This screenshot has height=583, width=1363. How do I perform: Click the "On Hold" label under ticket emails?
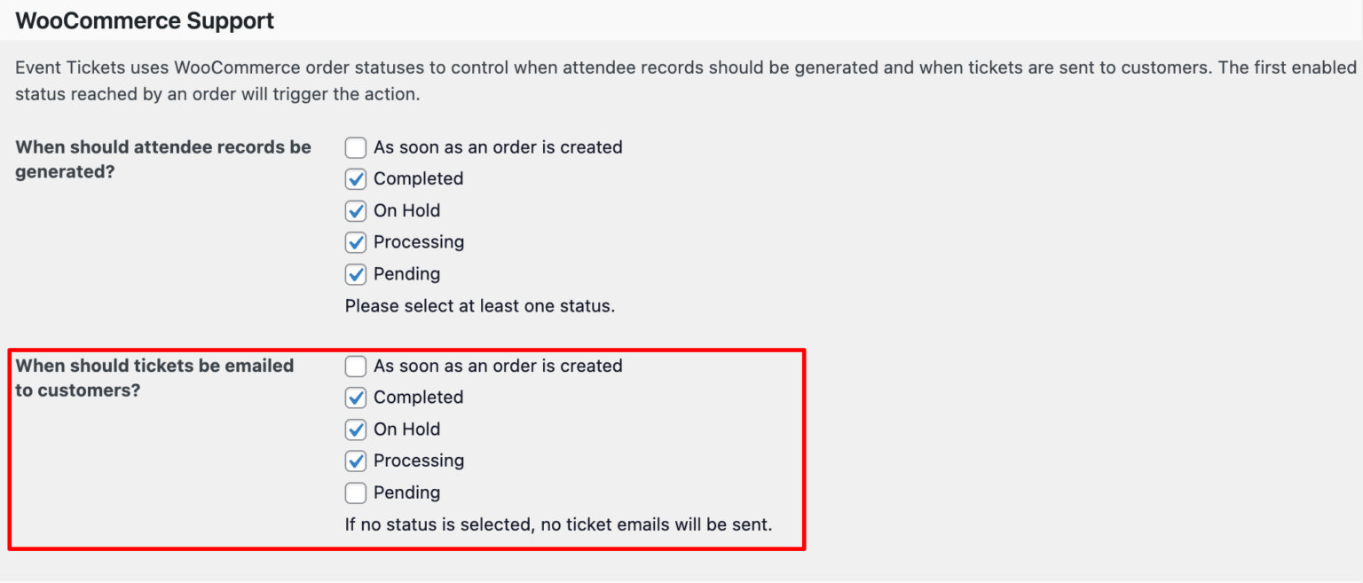[x=406, y=429]
